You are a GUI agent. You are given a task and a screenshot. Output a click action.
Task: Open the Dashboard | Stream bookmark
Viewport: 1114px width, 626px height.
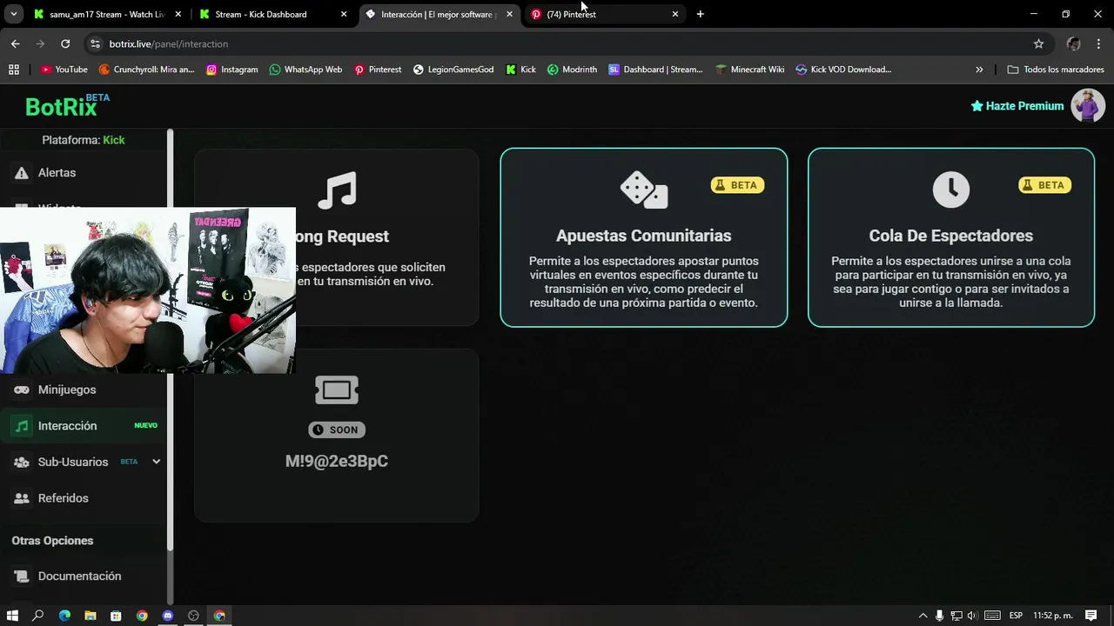tap(655, 70)
